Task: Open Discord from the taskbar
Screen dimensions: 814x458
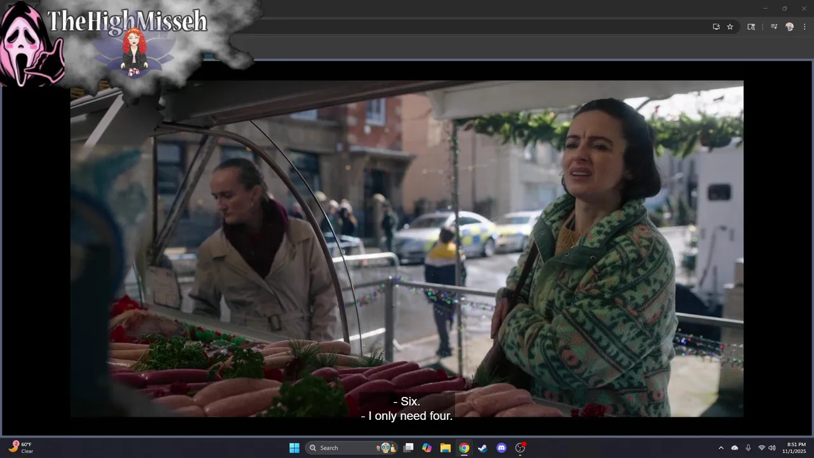Action: (501, 448)
